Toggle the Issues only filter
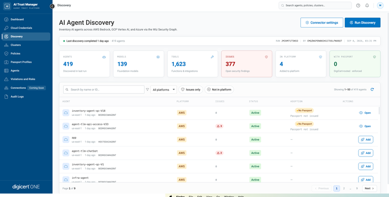This screenshot has width=389, height=197. point(190,89)
